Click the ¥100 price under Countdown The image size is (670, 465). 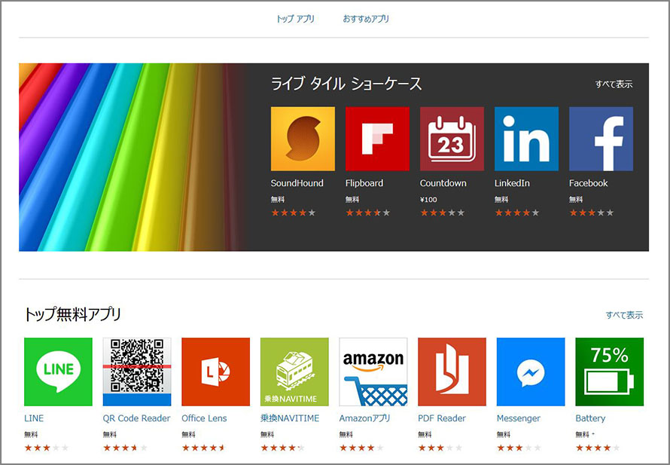click(x=428, y=200)
